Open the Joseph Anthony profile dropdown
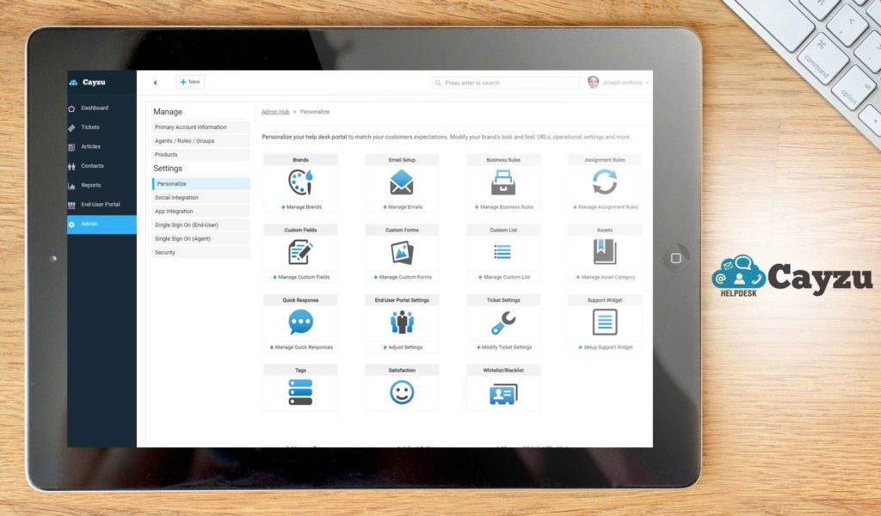The width and height of the screenshot is (881, 516). click(x=623, y=82)
